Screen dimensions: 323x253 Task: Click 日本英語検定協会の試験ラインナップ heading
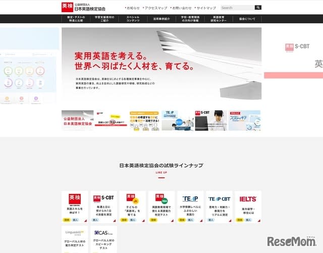point(161,165)
